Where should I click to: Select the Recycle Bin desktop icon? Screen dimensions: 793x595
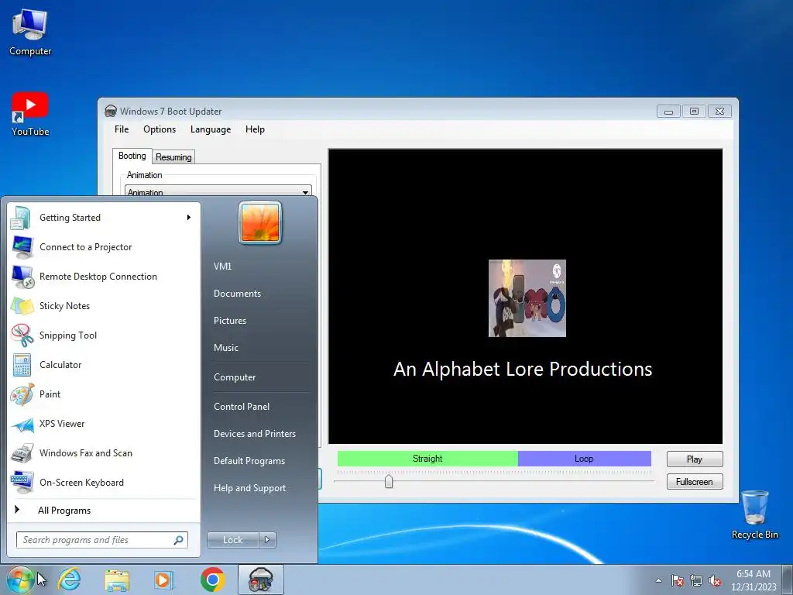point(754,514)
